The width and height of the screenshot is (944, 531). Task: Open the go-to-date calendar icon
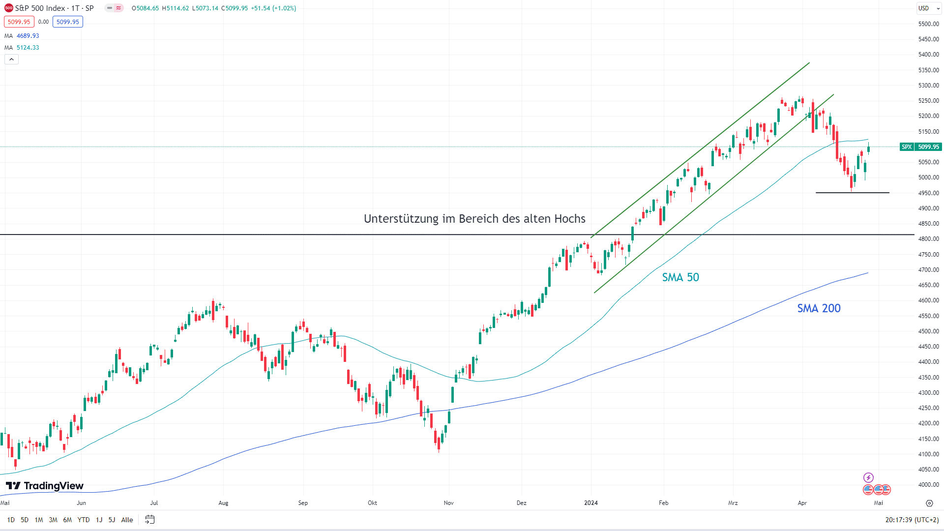pyautogui.click(x=150, y=519)
